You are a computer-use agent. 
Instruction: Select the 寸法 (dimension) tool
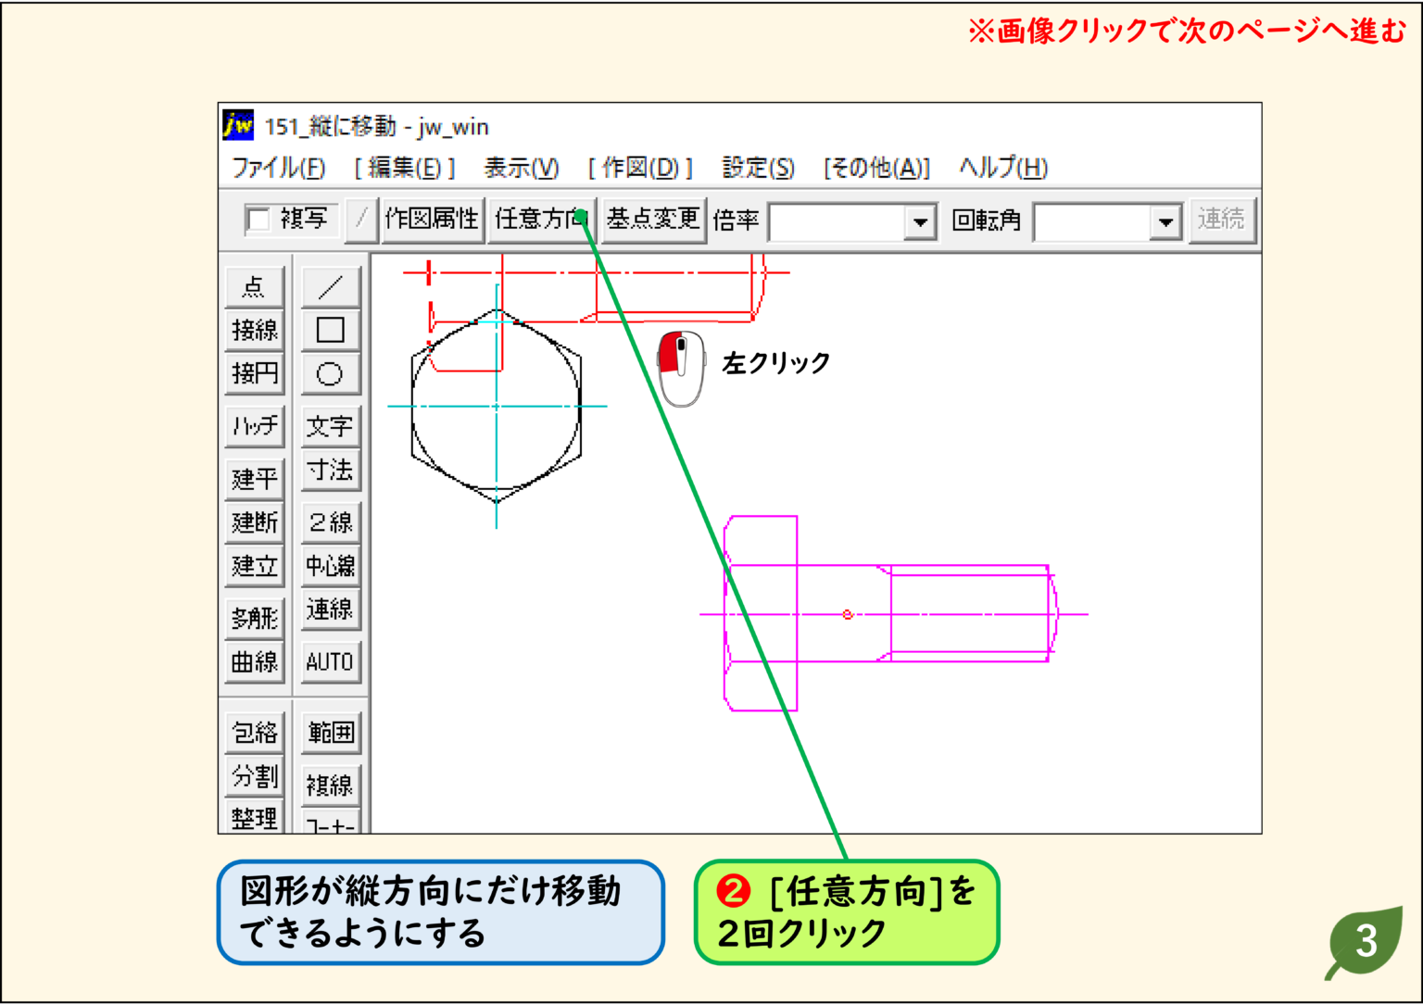pyautogui.click(x=331, y=472)
